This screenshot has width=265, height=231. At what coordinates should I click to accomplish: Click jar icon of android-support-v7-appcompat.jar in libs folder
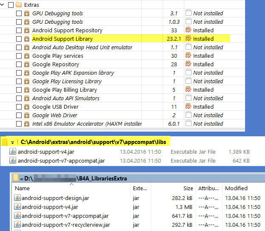pos(13,160)
